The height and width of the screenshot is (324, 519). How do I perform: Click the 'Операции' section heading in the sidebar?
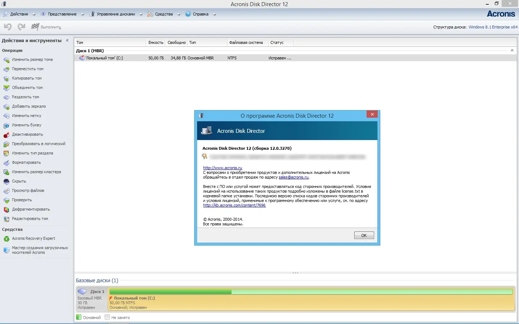pyautogui.click(x=12, y=50)
